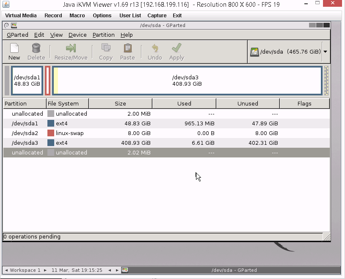Open the Virtual Media menu in iKVM viewer
This screenshot has height=279, width=345.
(21, 16)
